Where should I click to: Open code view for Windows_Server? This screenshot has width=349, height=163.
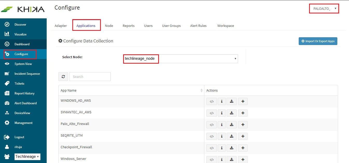pyautogui.click(x=212, y=159)
